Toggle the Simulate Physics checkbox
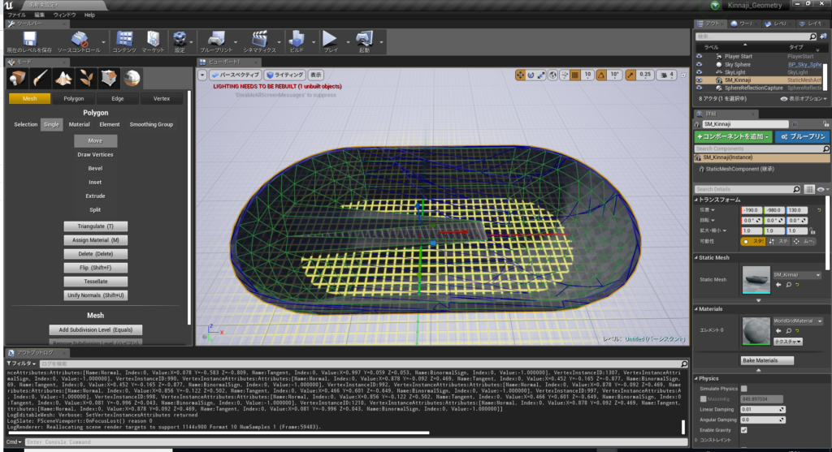Image resolution: width=832 pixels, height=452 pixels. tap(743, 389)
